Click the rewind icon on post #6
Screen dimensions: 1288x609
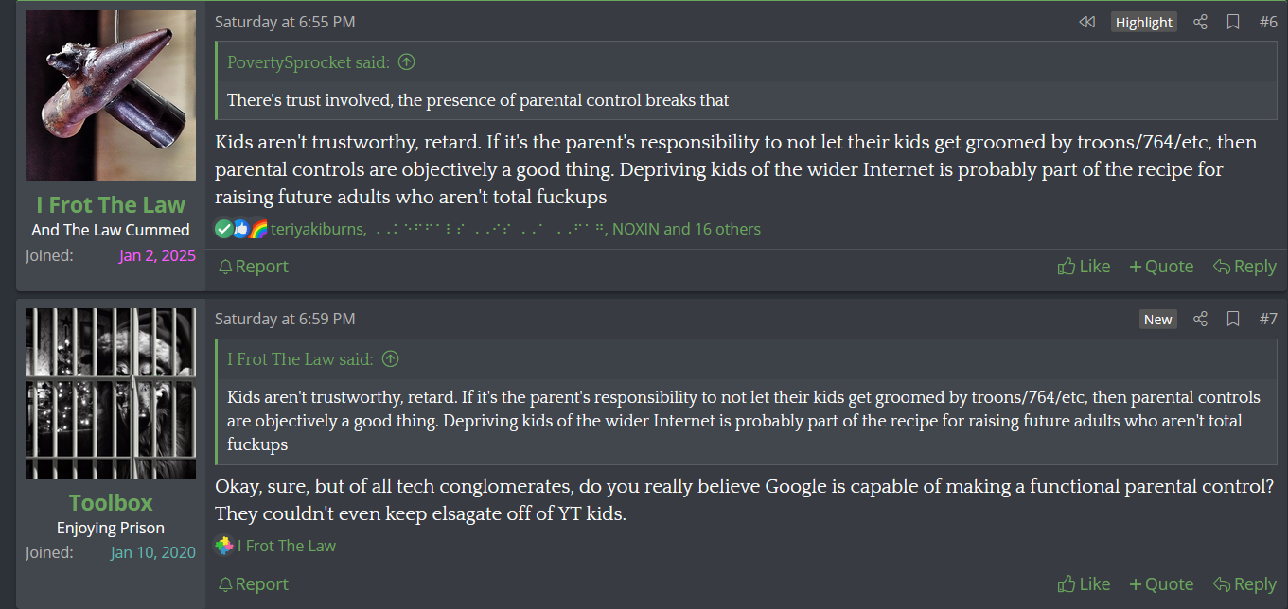click(x=1086, y=22)
